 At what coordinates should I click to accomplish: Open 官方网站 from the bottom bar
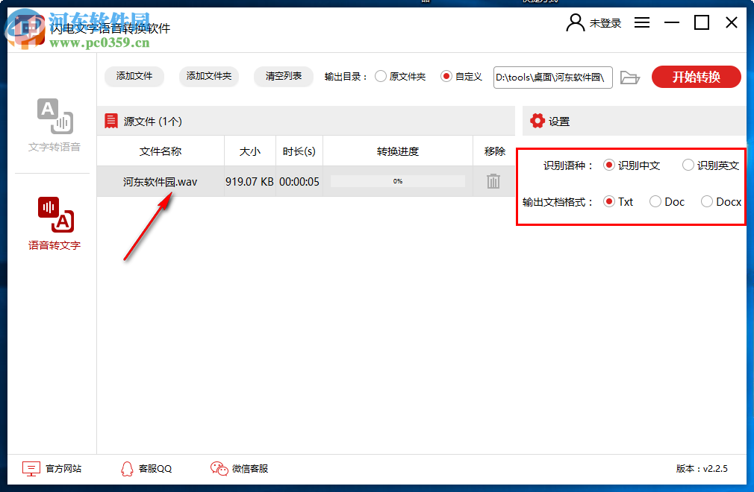[52, 469]
